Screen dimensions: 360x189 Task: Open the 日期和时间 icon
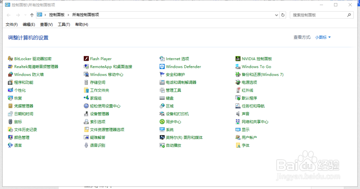tap(10, 114)
